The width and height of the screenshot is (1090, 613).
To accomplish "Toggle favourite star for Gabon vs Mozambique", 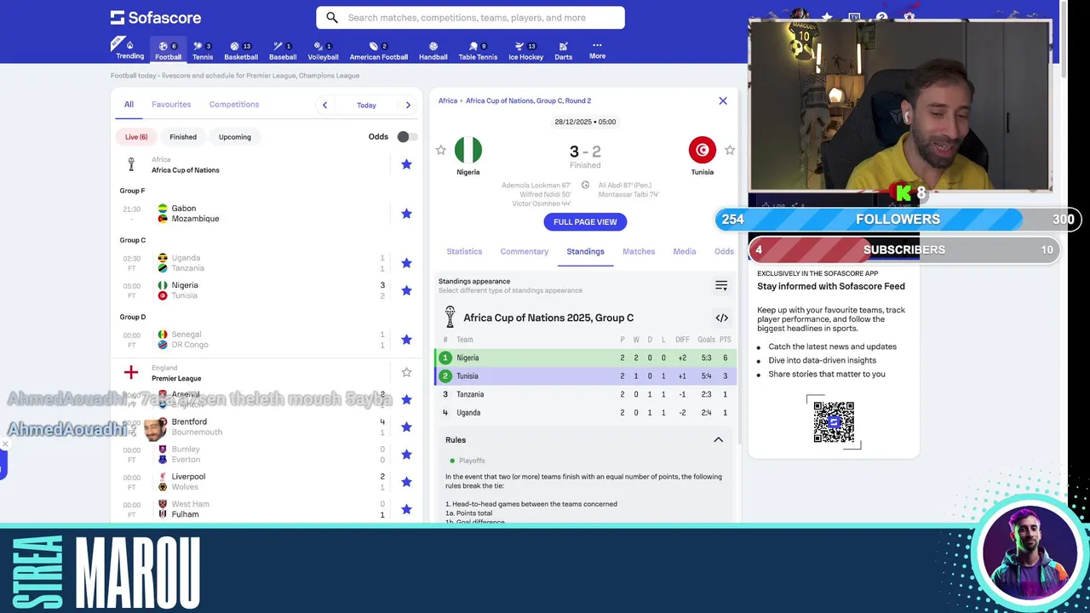I will coord(406,214).
